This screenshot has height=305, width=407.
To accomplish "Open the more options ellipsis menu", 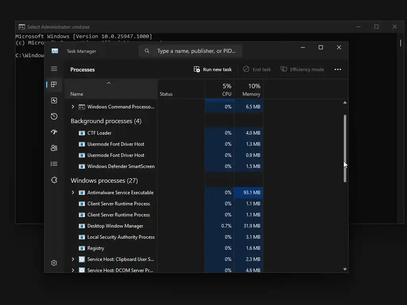I will (338, 69).
